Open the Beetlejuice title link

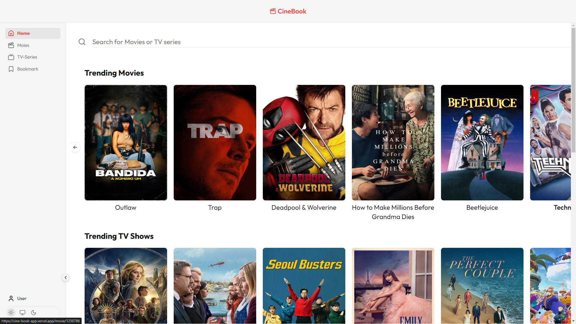[x=482, y=208]
